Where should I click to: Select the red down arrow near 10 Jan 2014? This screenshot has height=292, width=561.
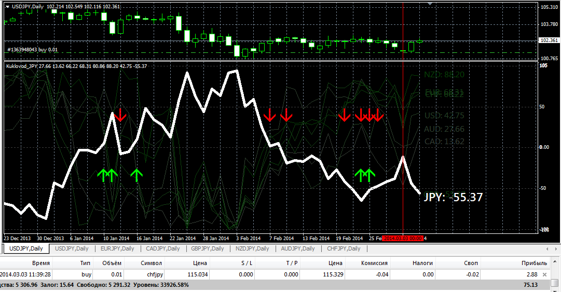[120, 115]
